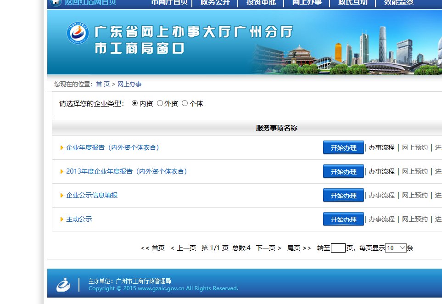Click the globe icon beside 返回红盾网首页
The image size is (442, 304).
point(56,3)
